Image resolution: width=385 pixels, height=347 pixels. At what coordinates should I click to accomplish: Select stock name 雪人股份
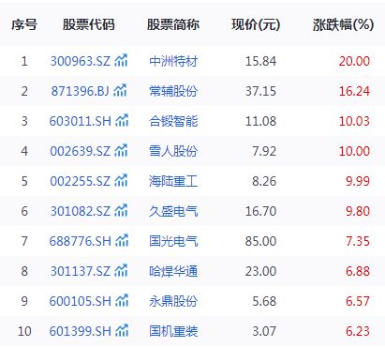[x=173, y=151]
